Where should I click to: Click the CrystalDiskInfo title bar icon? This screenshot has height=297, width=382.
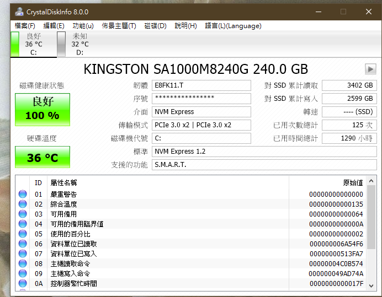(x=19, y=12)
